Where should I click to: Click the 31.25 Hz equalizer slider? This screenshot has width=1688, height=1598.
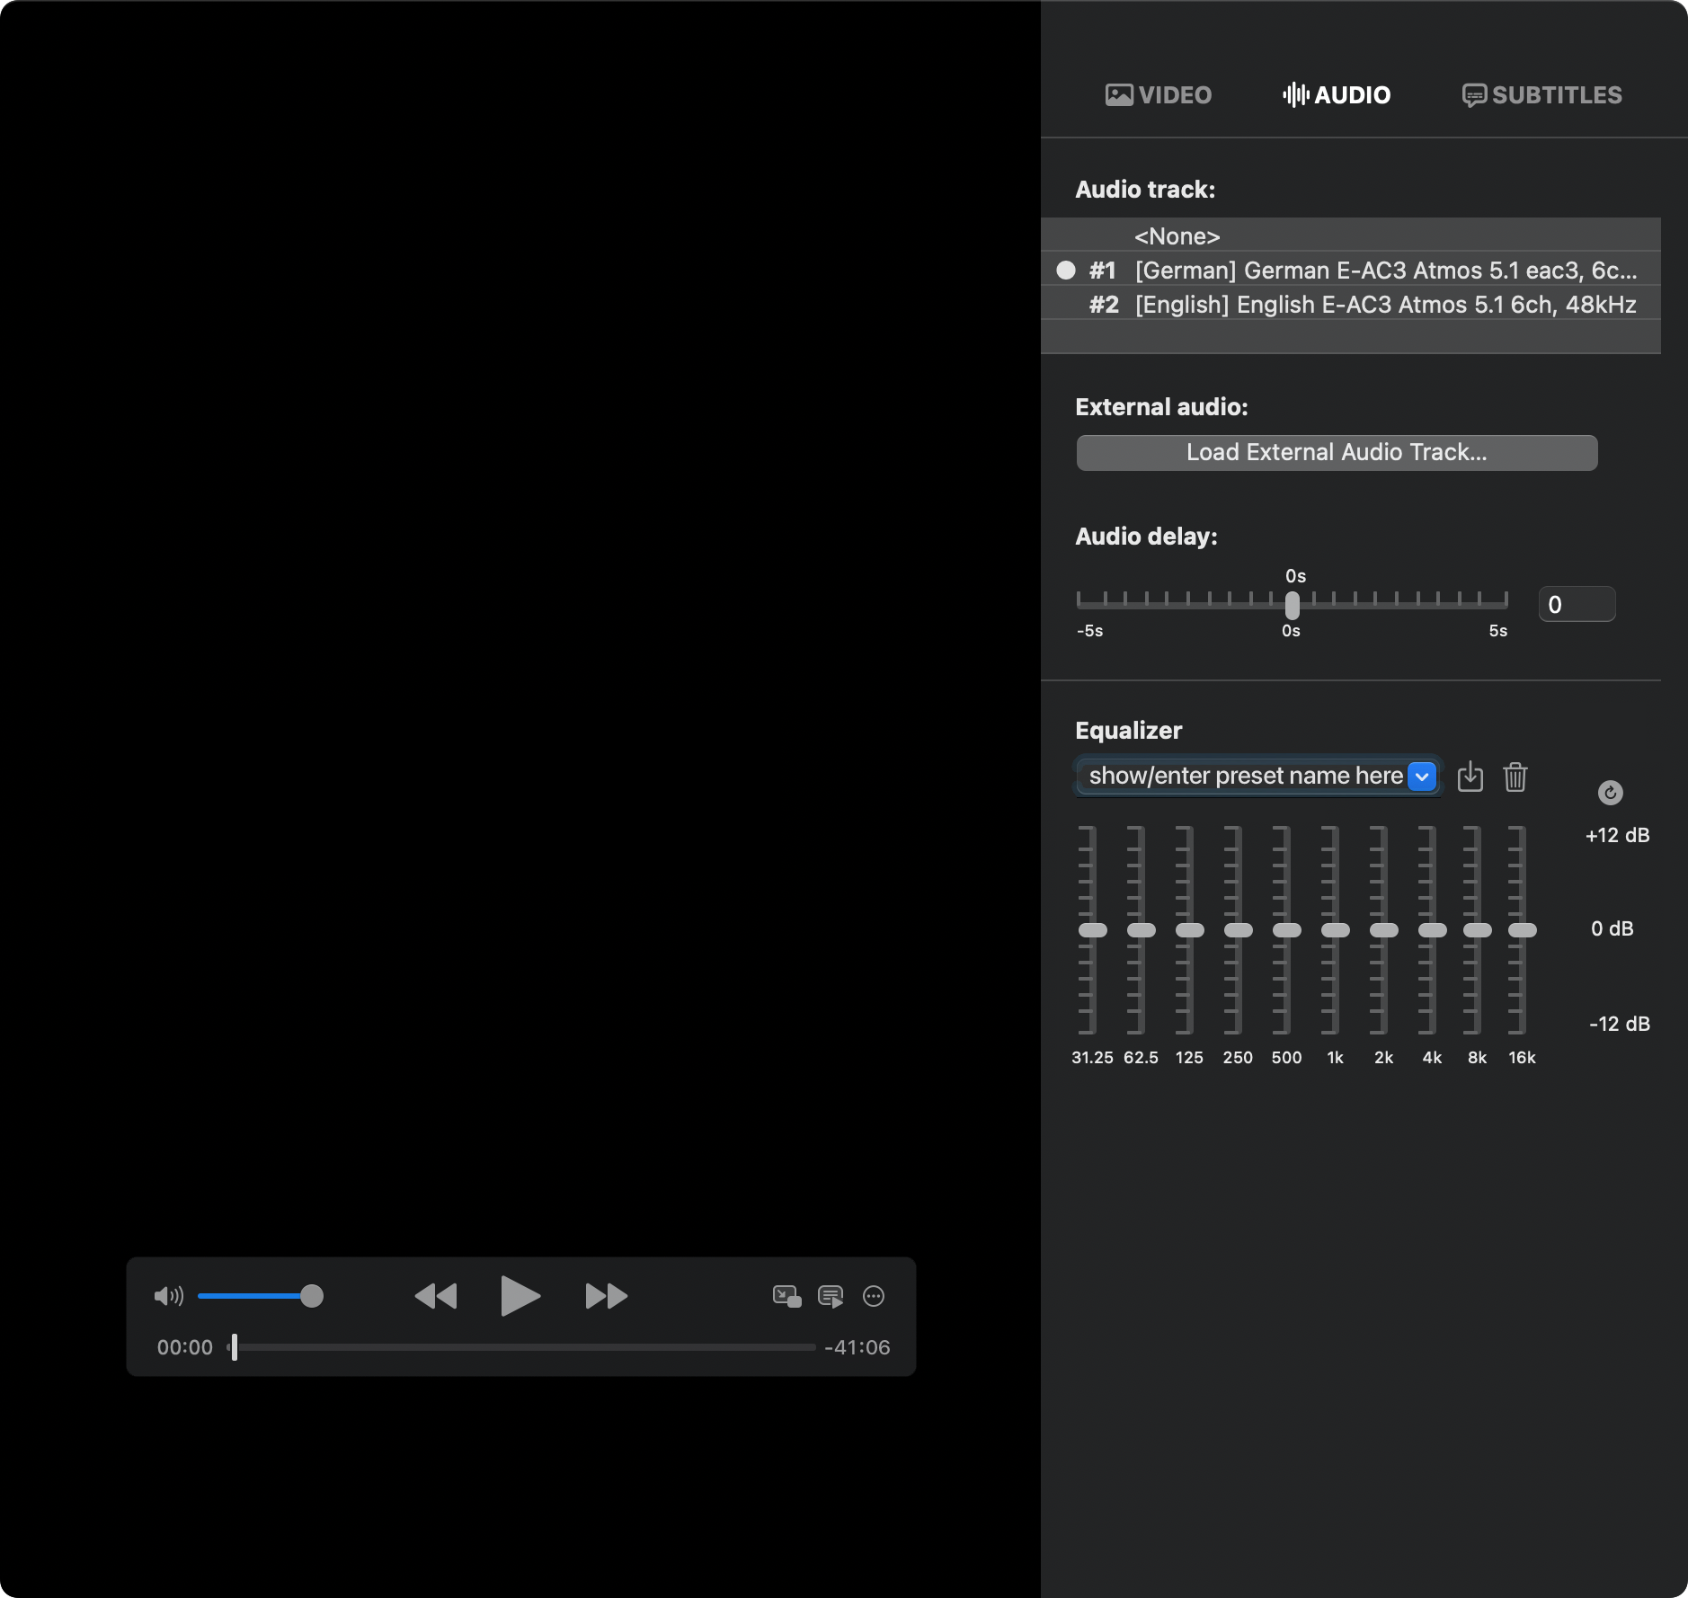(1093, 930)
